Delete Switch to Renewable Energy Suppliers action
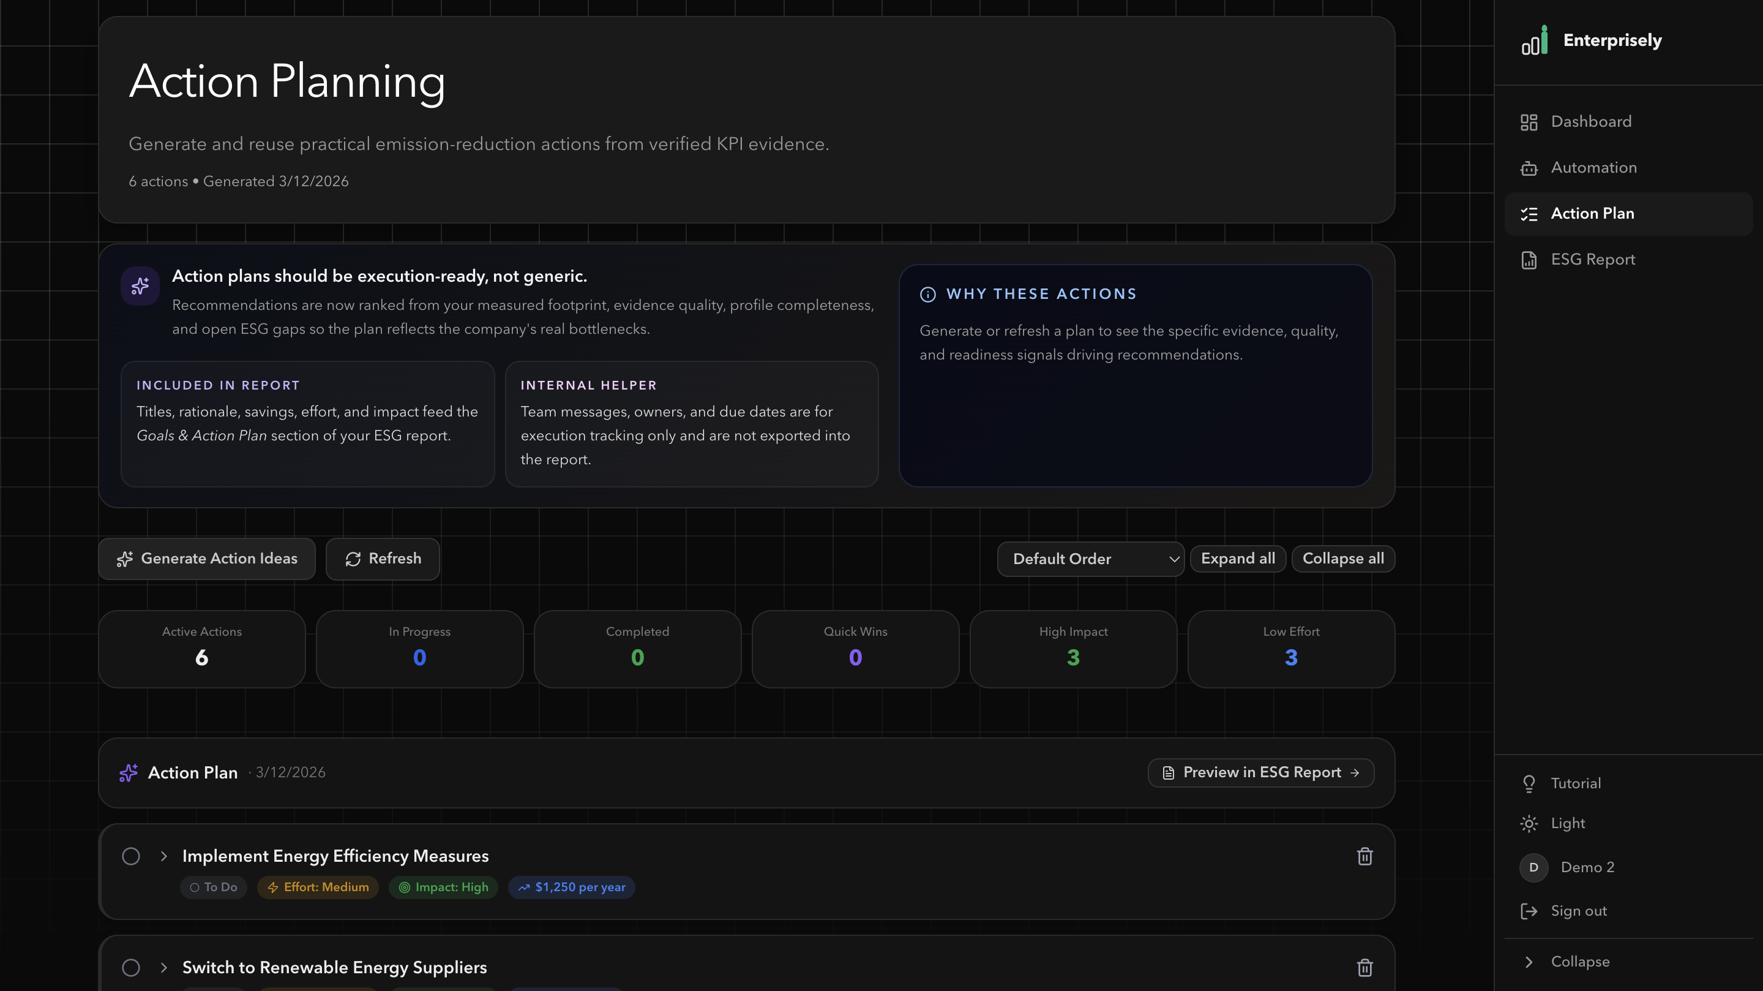The height and width of the screenshot is (991, 1763). tap(1364, 967)
